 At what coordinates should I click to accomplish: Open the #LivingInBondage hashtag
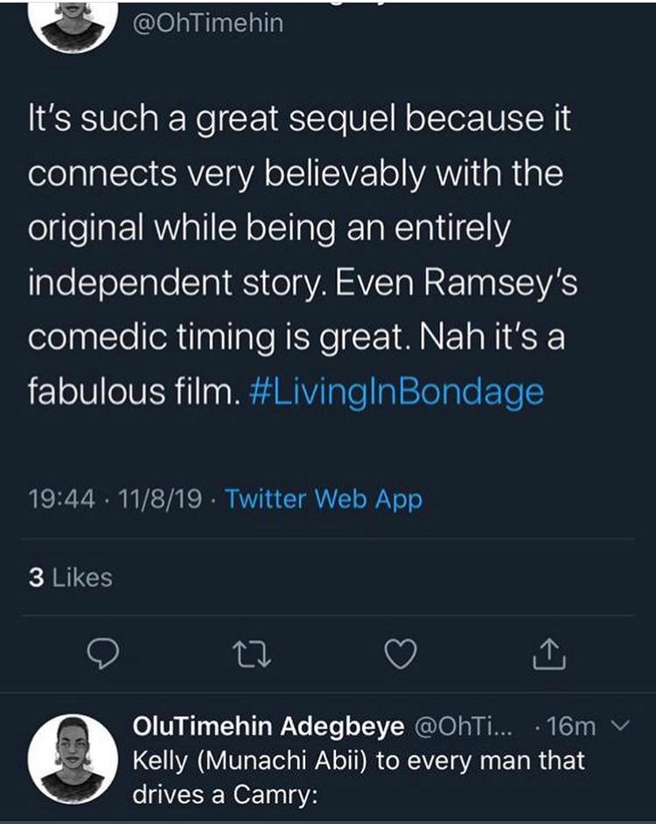[x=397, y=390]
